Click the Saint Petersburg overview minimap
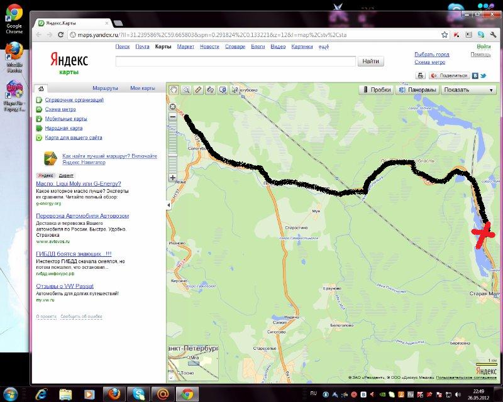Viewport: 503px width, 402px height. tap(192, 363)
